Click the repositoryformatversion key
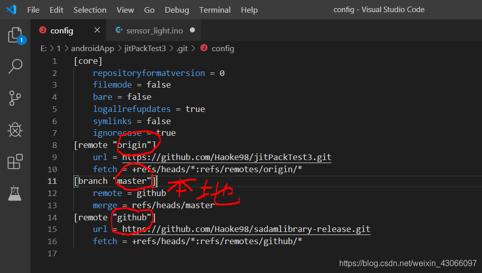Screen dimensions: 482x273 coord(149,73)
